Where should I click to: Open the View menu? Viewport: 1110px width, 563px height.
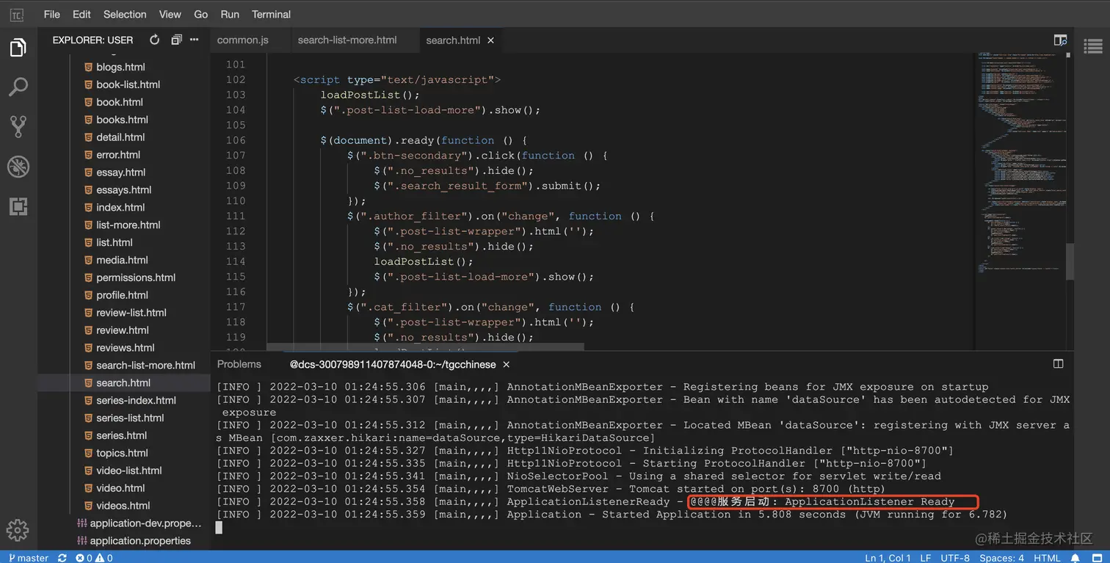click(x=170, y=14)
